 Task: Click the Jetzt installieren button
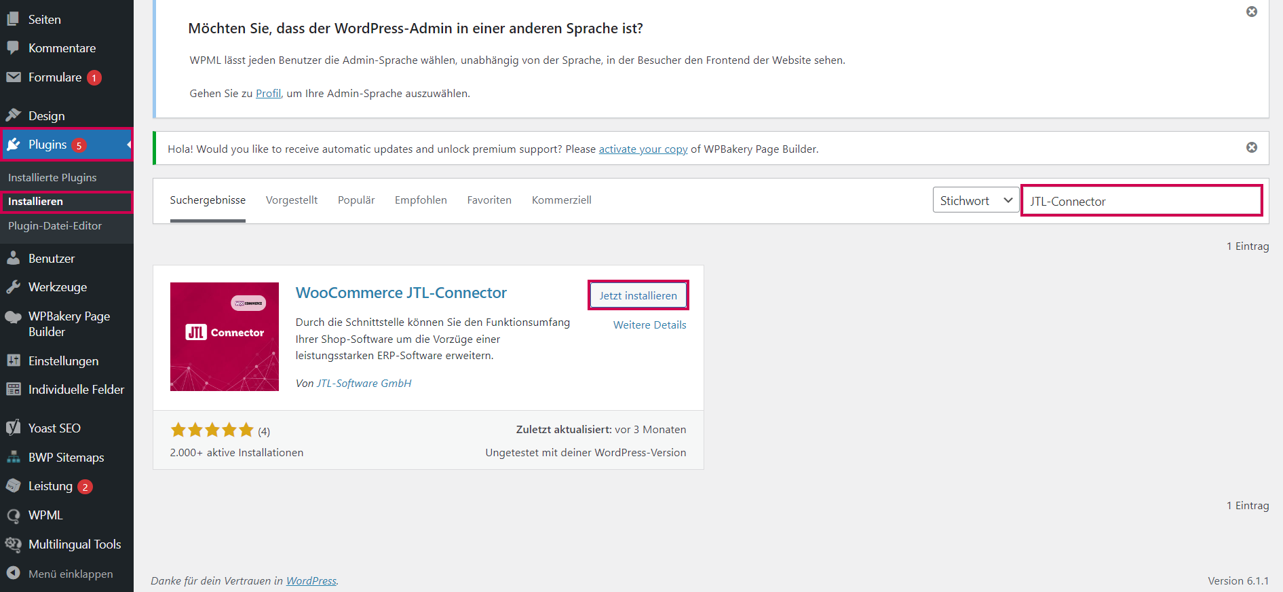point(638,295)
